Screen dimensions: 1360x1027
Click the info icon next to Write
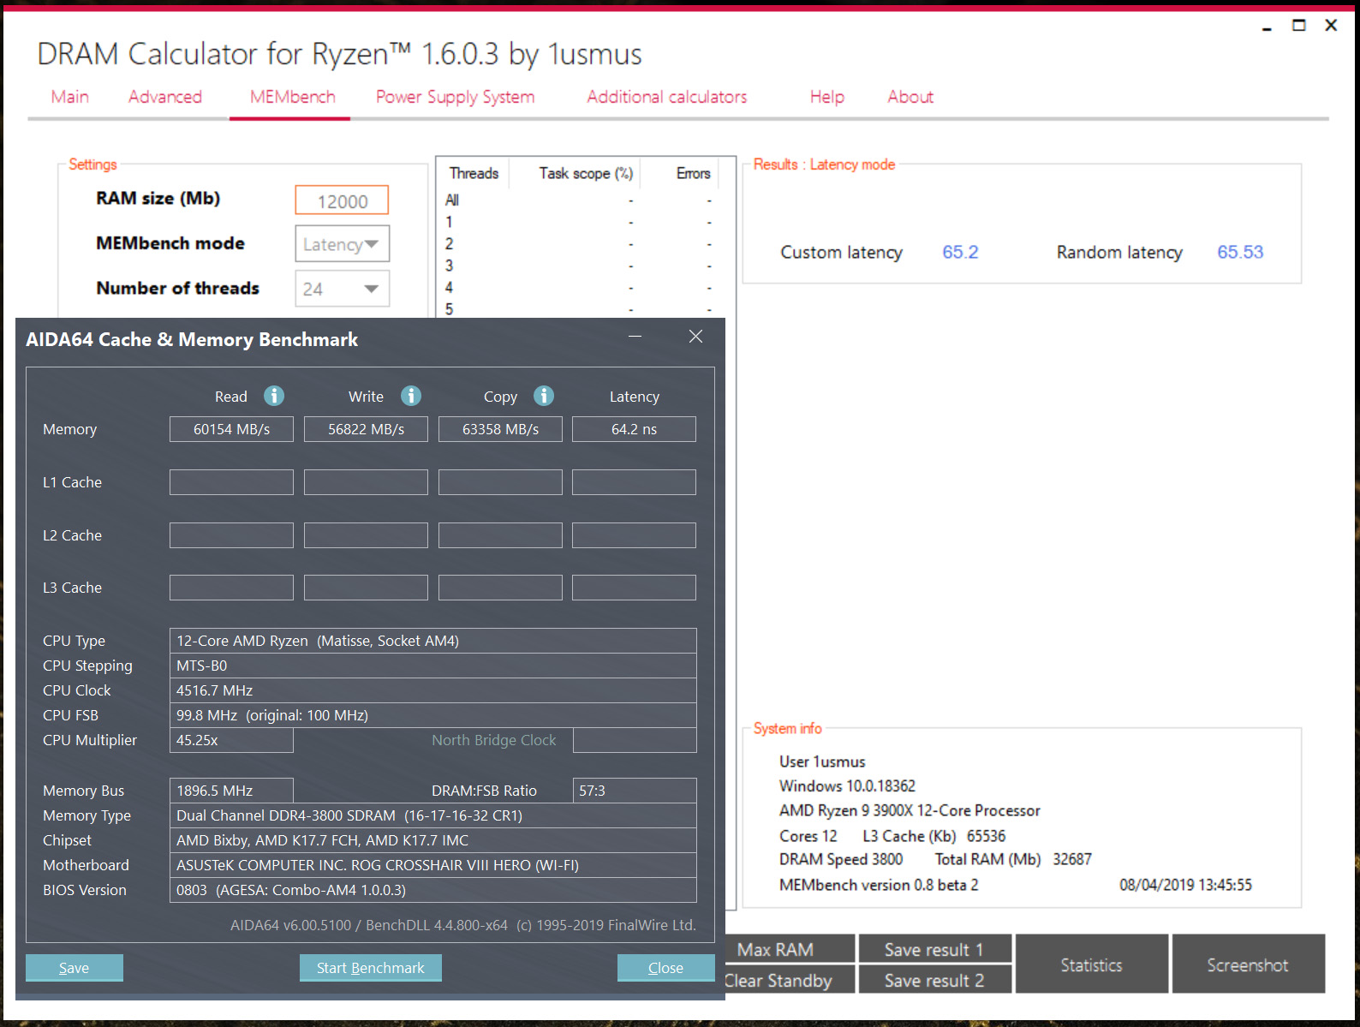coord(411,396)
